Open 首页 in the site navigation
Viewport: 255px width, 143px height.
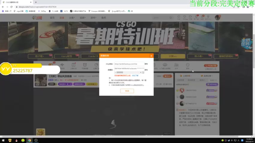click(x=52, y=18)
